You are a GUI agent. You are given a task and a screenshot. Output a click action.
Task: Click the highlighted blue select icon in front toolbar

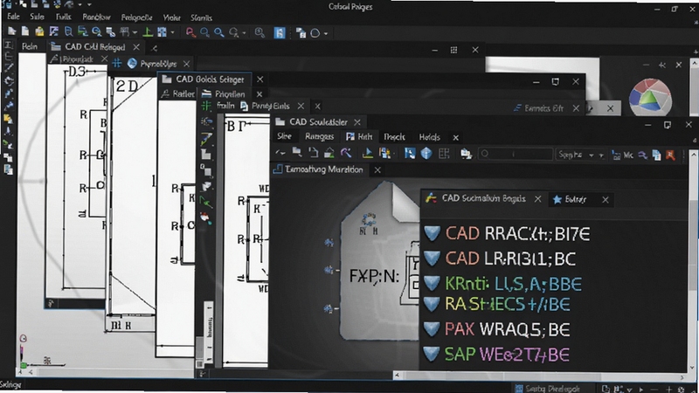click(x=410, y=154)
